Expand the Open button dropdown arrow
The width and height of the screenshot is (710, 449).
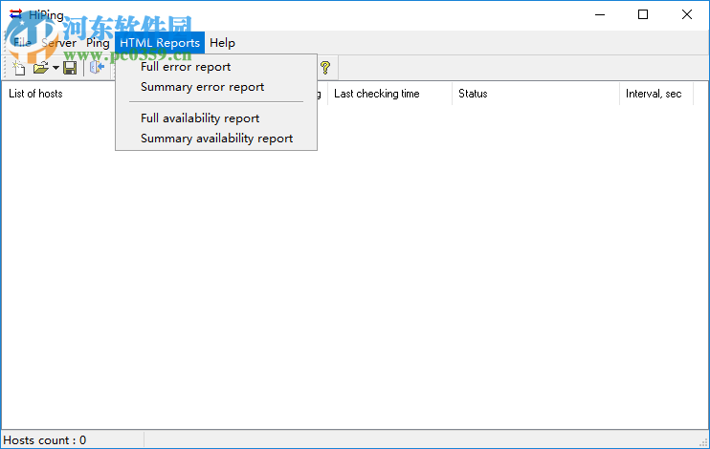click(x=55, y=68)
